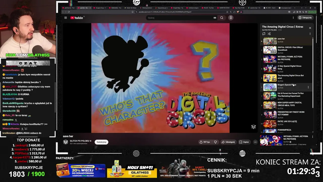Open YouTube settings three-dot menu in header

point(293,18)
